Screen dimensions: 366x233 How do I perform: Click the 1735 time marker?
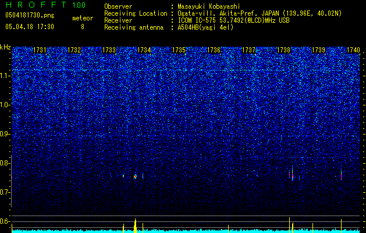[x=179, y=50]
